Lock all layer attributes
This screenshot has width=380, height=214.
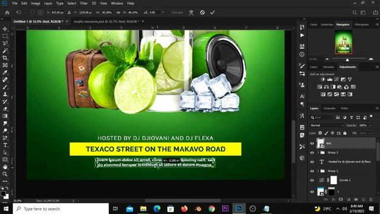[x=345, y=133]
